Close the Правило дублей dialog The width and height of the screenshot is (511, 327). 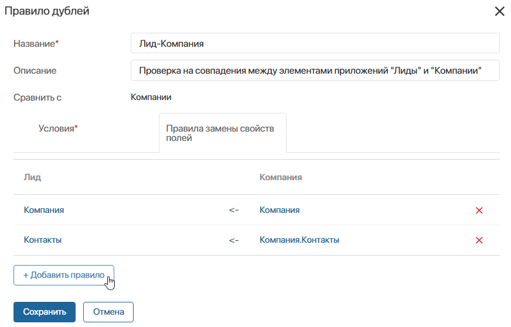pyautogui.click(x=499, y=11)
